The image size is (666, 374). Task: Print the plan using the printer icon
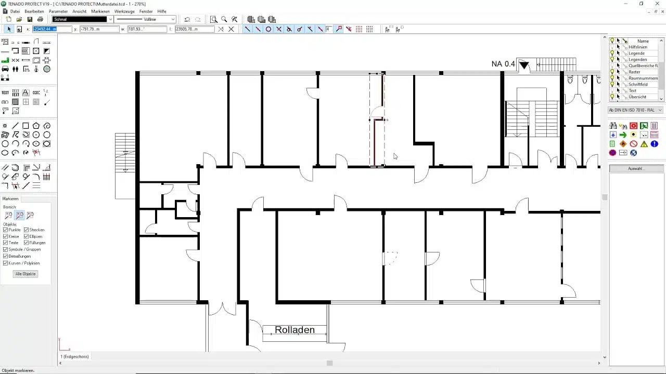(x=40, y=19)
